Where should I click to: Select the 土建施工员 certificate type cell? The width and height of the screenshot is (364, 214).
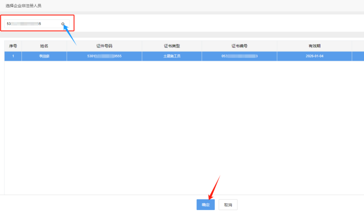coord(172,56)
